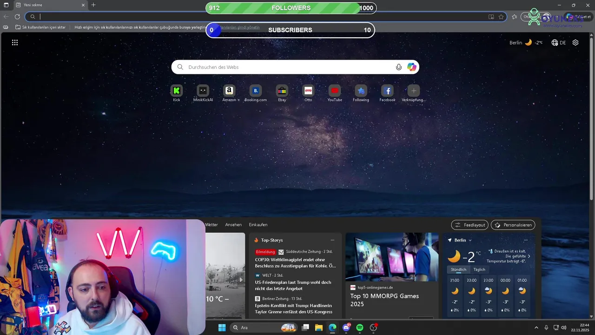Open the weather card options menu
Viewport: 595px width, 335px height.
[526, 240]
